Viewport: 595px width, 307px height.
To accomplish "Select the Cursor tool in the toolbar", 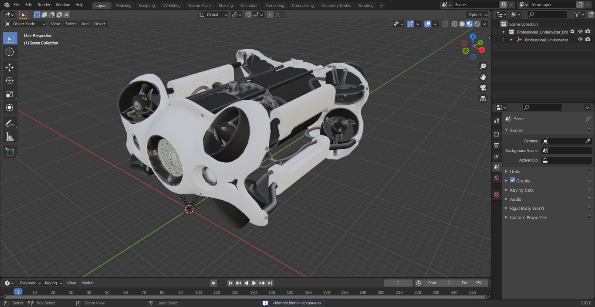I will [x=10, y=52].
